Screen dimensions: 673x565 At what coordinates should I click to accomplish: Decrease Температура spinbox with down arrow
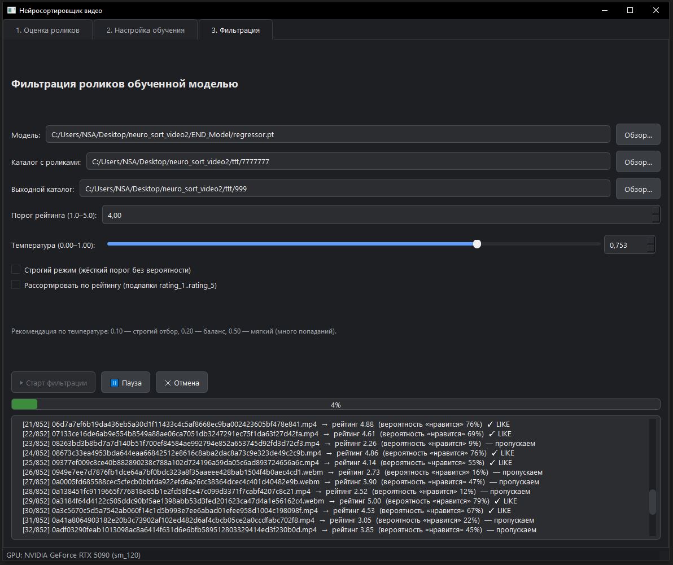tap(650, 249)
